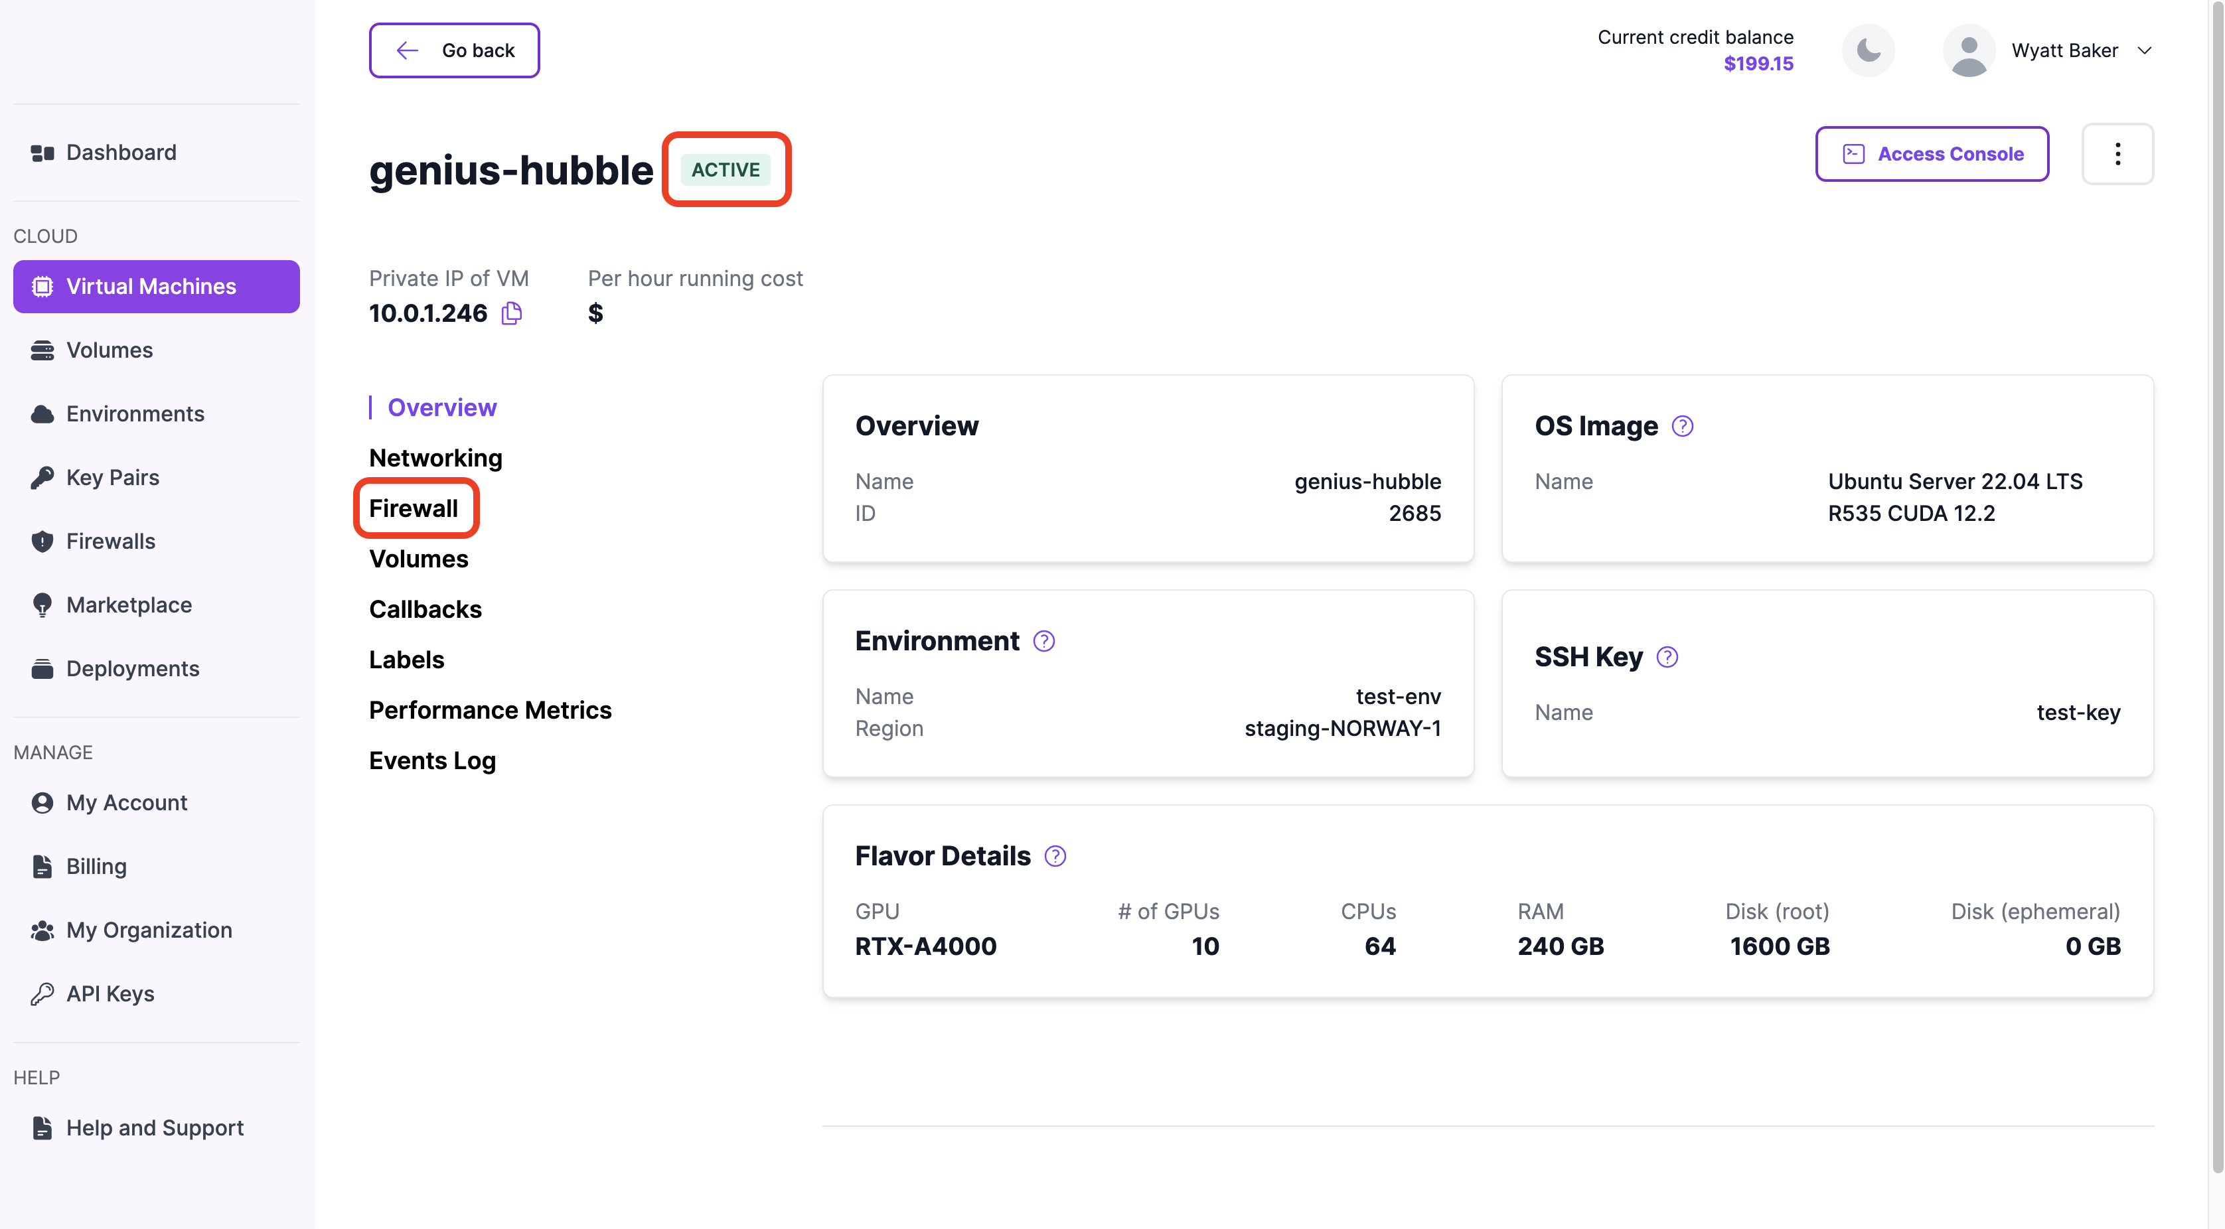The height and width of the screenshot is (1229, 2225).
Task: Open Marketplace from sidebar
Action: [129, 605]
